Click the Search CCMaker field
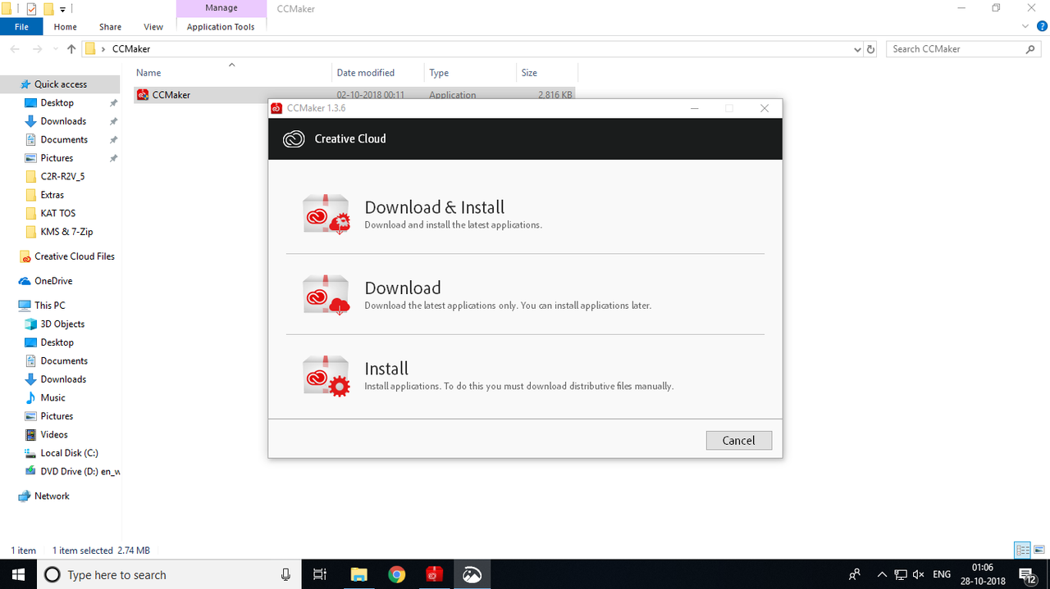The height and width of the screenshot is (589, 1050). point(965,49)
